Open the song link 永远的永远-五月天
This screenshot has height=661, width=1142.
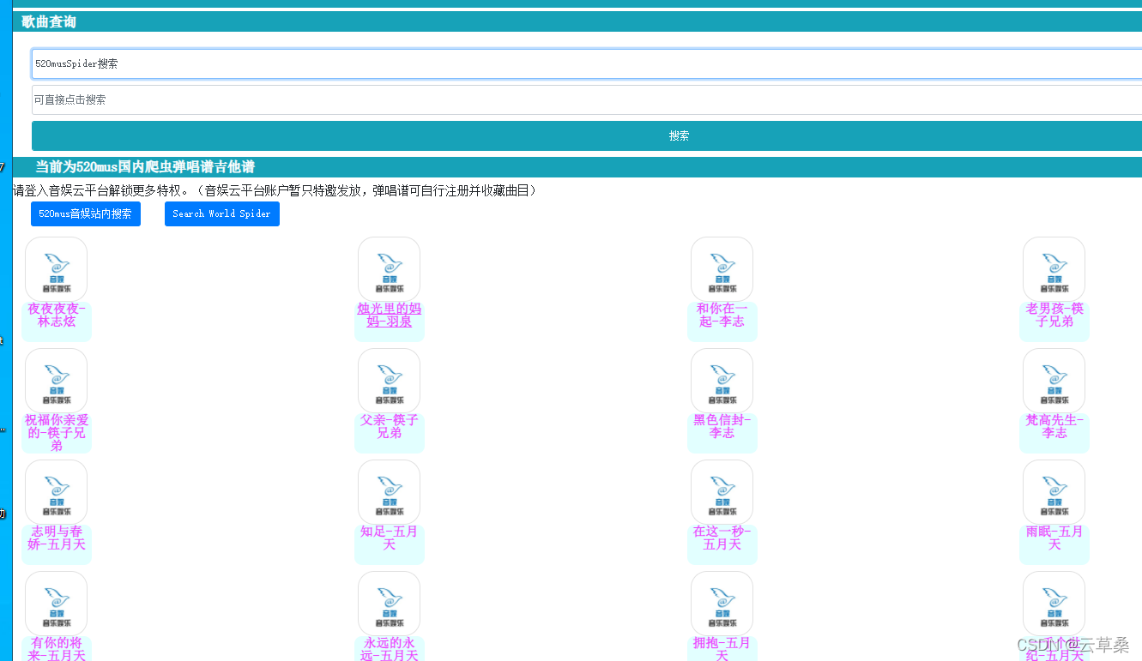tap(390, 649)
